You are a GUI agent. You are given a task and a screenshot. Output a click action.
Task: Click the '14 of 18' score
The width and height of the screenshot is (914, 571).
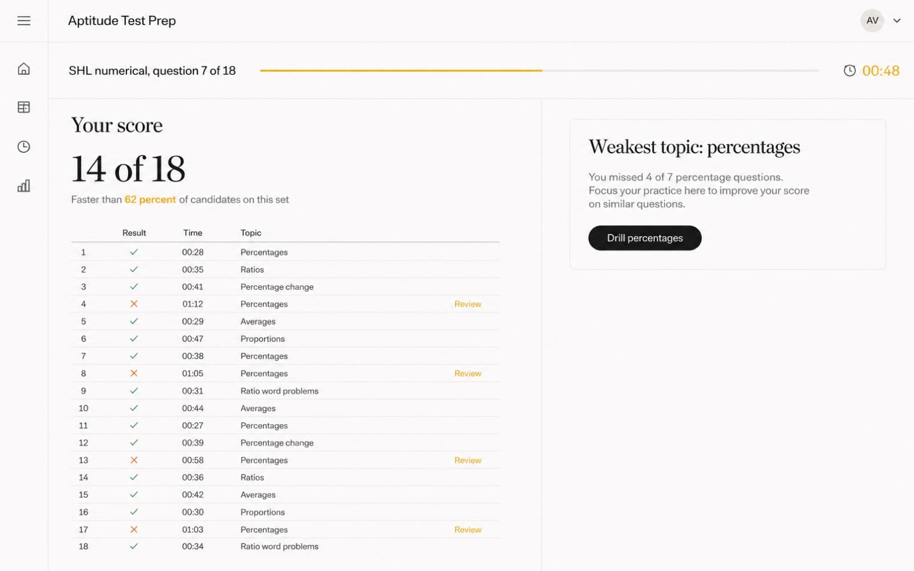pos(128,169)
